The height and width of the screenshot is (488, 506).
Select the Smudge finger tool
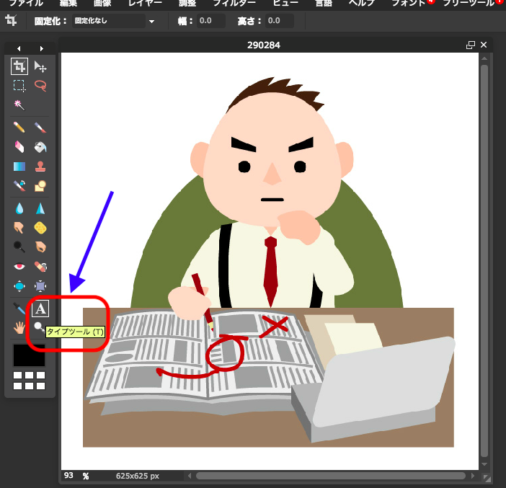[x=19, y=228]
